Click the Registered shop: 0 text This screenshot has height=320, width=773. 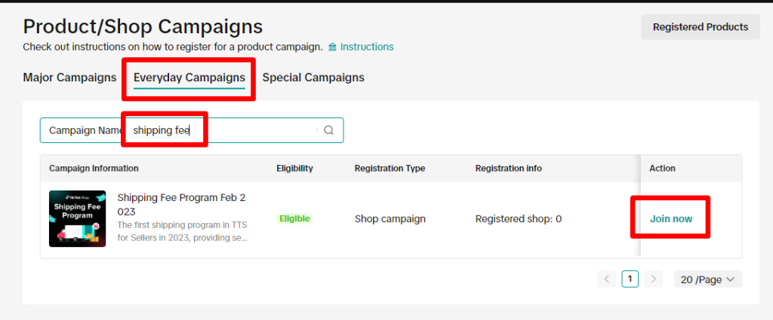click(519, 219)
